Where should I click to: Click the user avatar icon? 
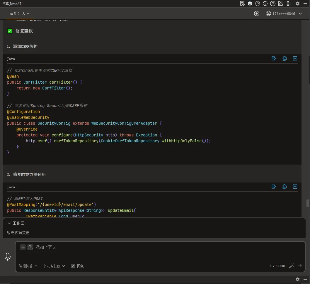[268, 13]
